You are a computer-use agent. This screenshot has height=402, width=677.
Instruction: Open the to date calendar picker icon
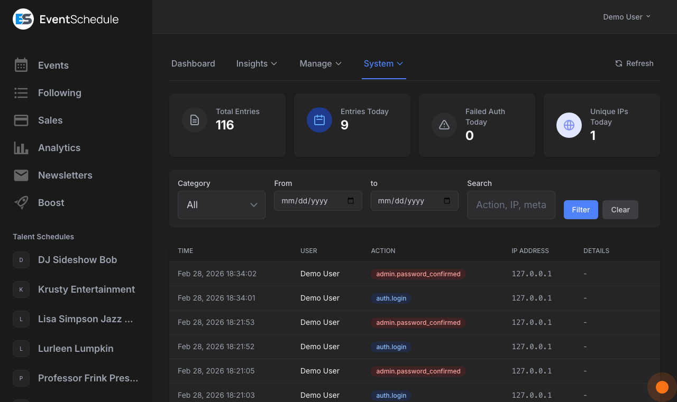click(x=447, y=201)
